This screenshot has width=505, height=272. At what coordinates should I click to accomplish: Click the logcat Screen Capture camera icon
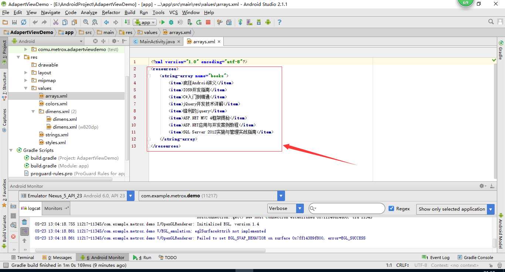click(x=13, y=207)
